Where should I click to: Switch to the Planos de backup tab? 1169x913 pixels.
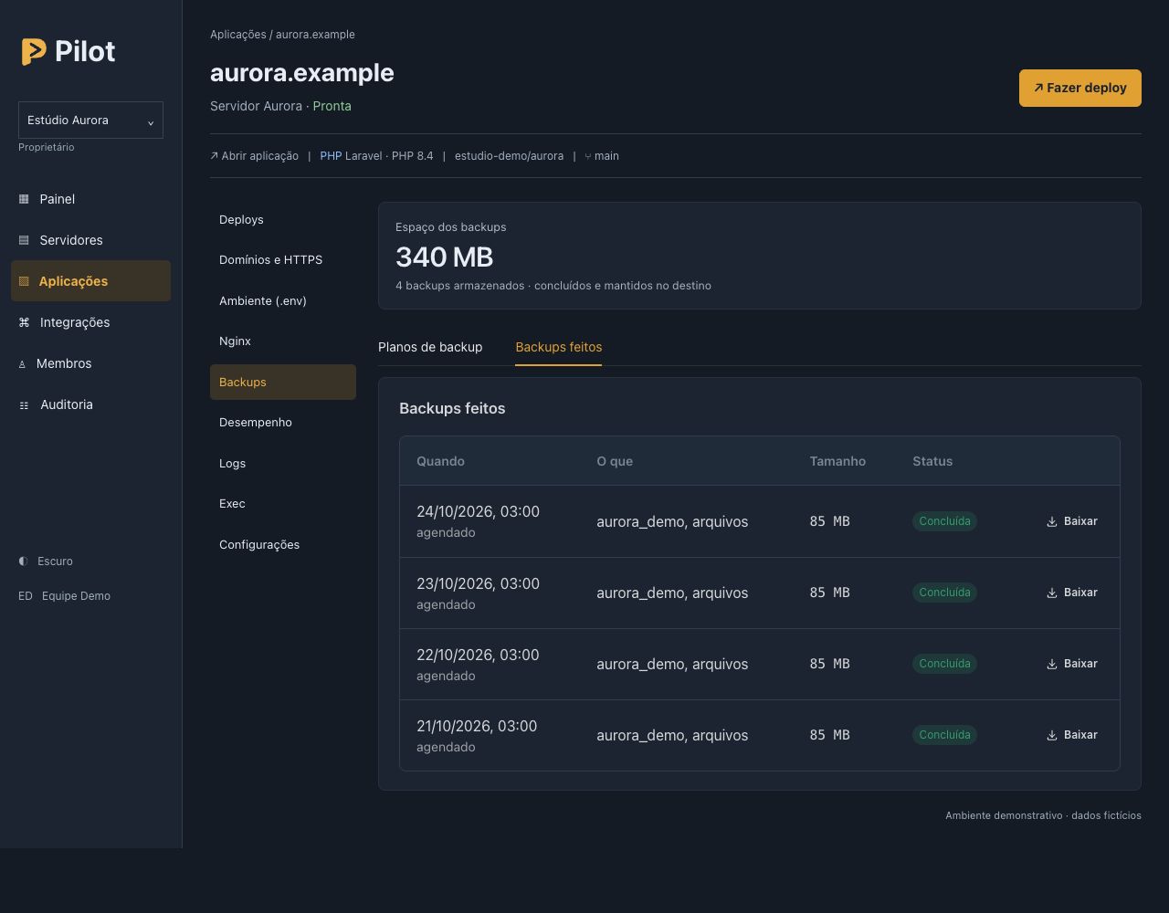(430, 347)
